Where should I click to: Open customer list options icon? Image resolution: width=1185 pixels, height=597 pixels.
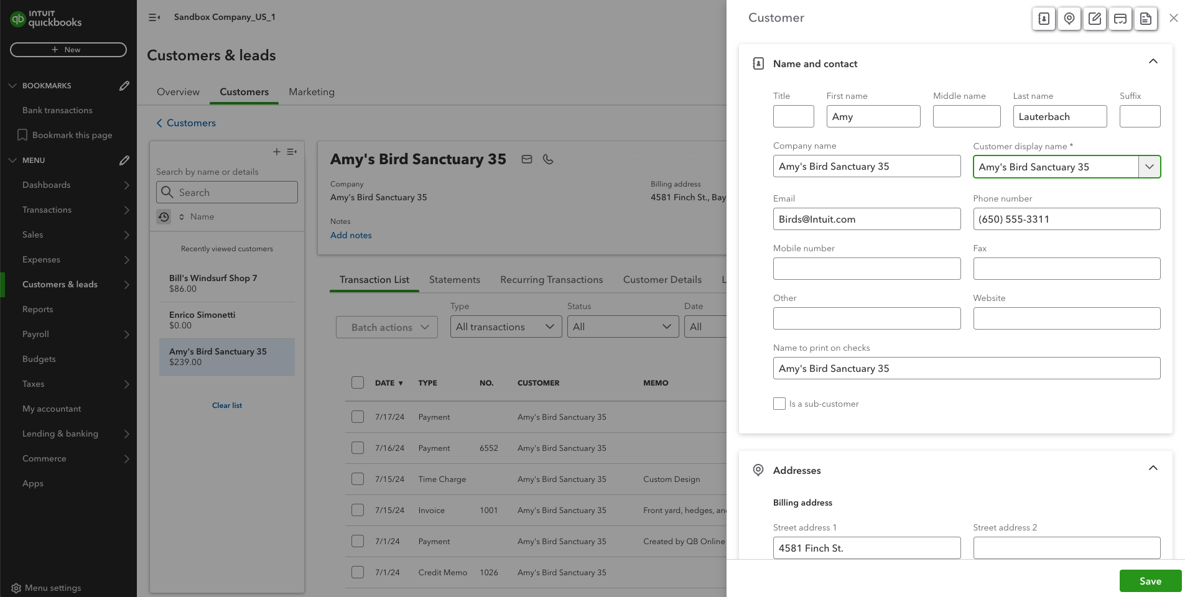pyautogui.click(x=292, y=152)
